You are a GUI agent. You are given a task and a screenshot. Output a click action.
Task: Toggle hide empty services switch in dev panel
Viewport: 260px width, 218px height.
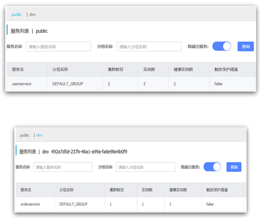click(212, 166)
